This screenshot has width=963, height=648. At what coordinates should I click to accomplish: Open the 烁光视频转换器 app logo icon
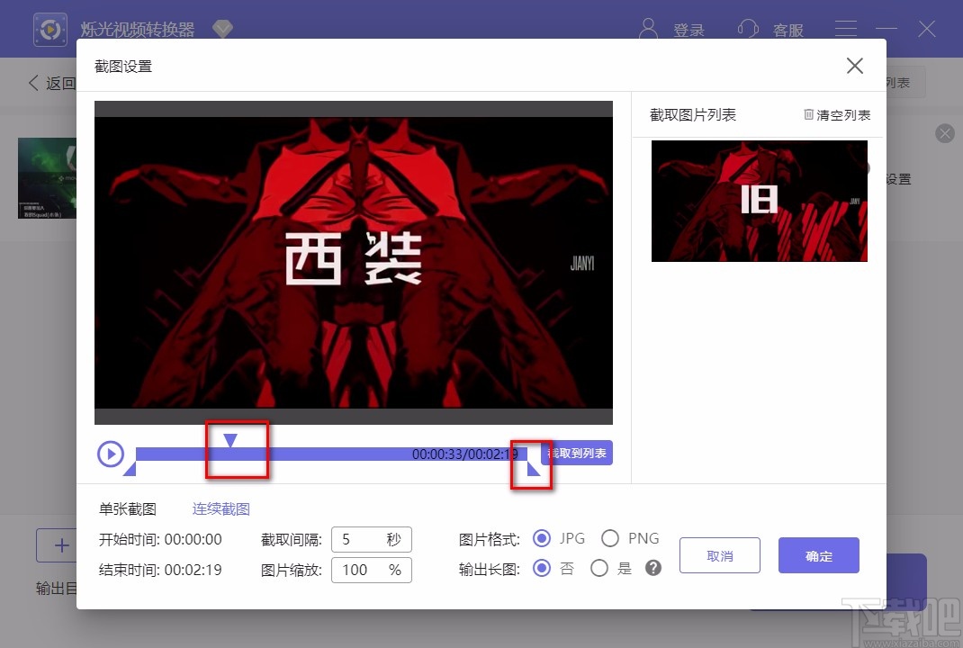50,29
